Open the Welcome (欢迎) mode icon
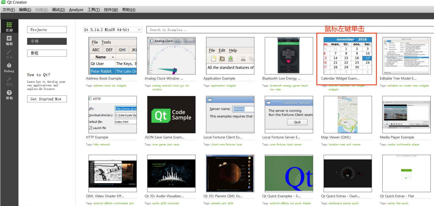Viewport: 434px width, 206px height. (9, 27)
